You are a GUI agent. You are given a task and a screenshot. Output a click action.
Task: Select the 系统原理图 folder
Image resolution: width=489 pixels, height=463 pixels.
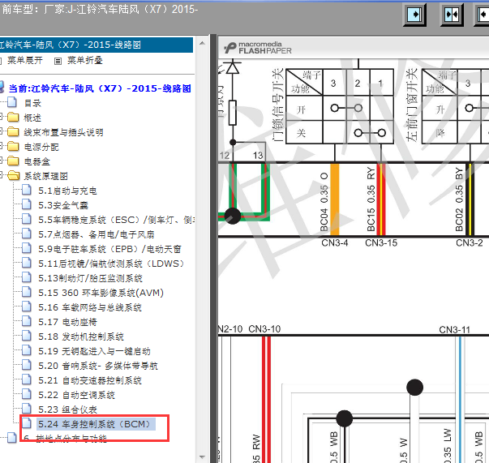46,176
